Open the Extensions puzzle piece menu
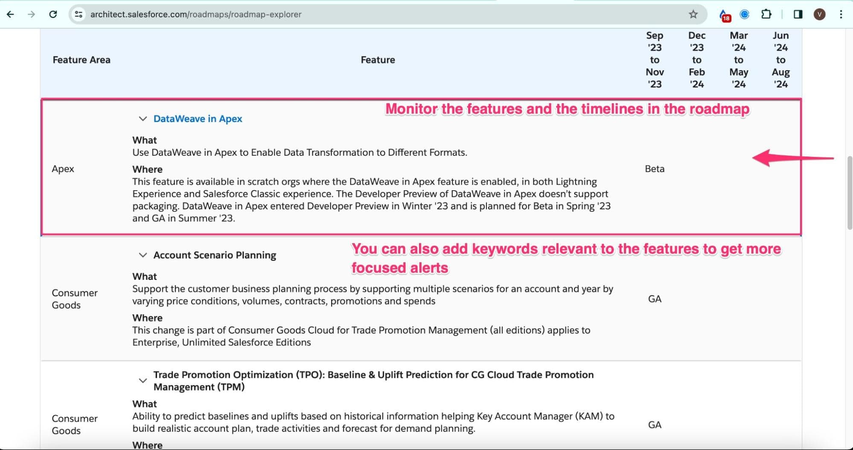 766,15
